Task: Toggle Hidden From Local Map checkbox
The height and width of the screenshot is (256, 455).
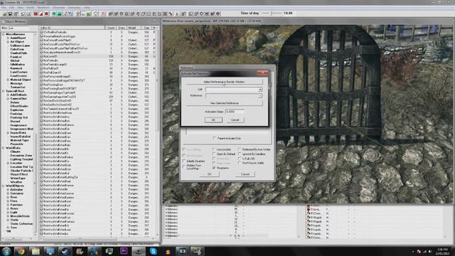Action: coord(184,167)
